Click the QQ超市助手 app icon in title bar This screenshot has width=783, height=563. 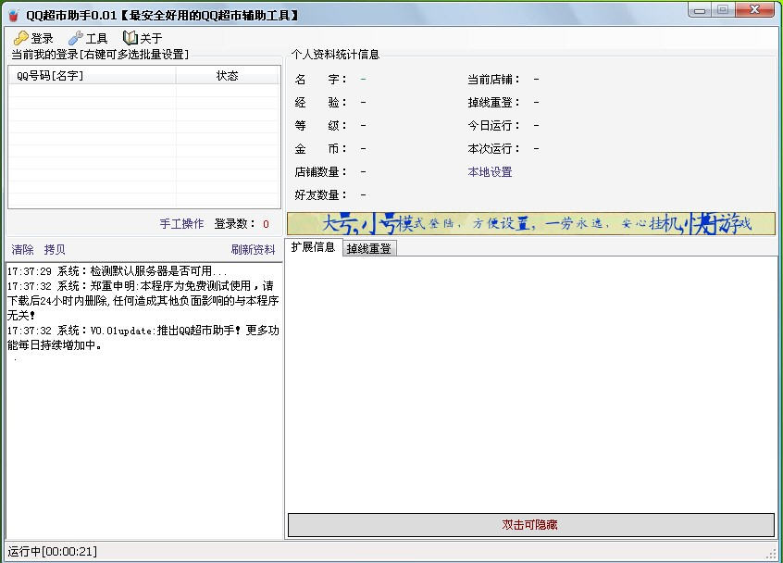click(x=14, y=16)
